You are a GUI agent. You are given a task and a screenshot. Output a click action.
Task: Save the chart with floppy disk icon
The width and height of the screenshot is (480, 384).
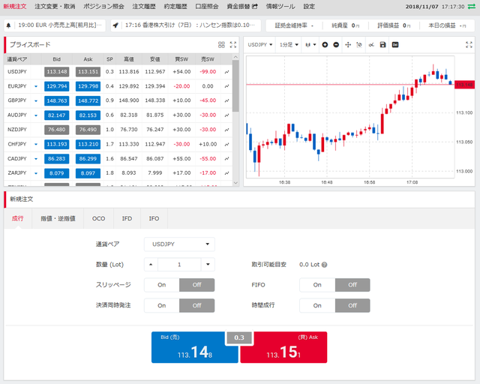click(x=382, y=45)
